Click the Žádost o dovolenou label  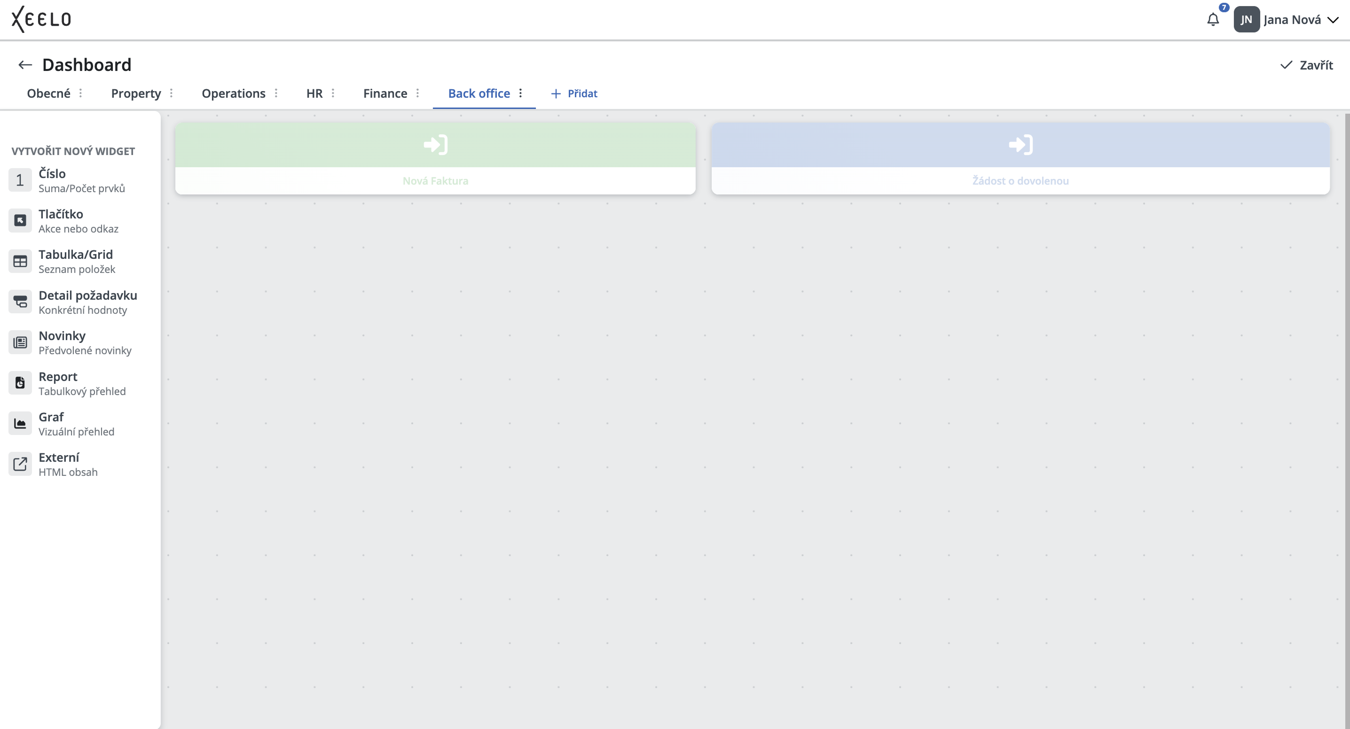1020,181
